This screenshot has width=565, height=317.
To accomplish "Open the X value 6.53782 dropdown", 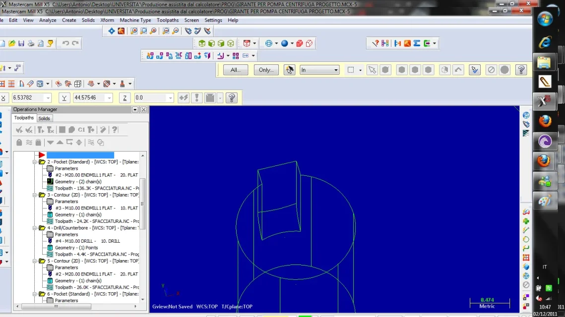I will pos(48,98).
